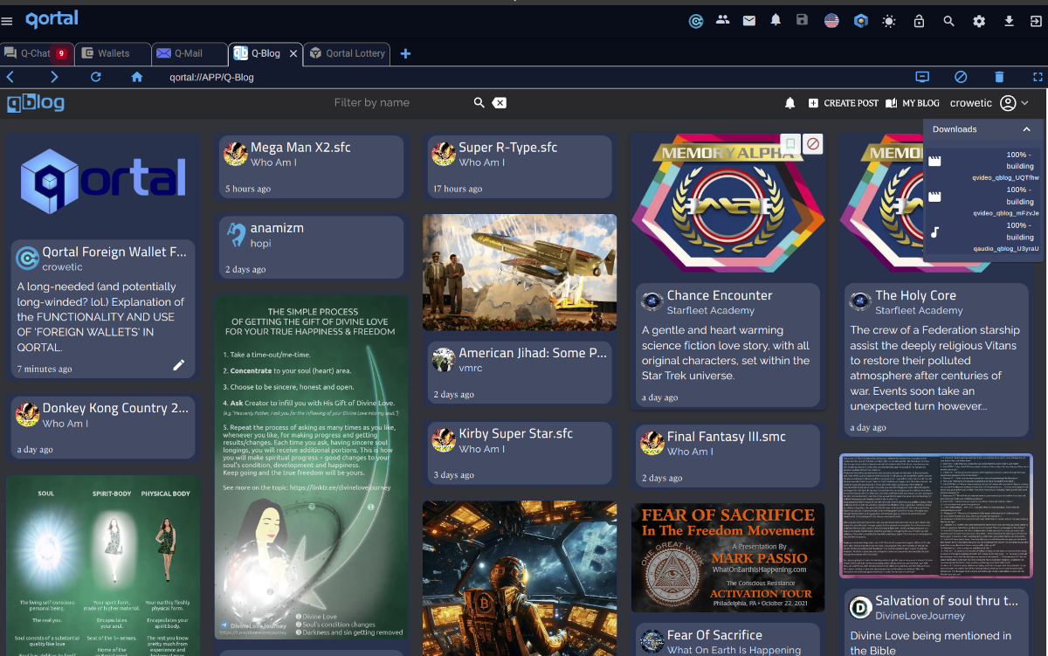The image size is (1048, 656).
Task: Clear the name filter with backspace icon
Action: point(500,103)
